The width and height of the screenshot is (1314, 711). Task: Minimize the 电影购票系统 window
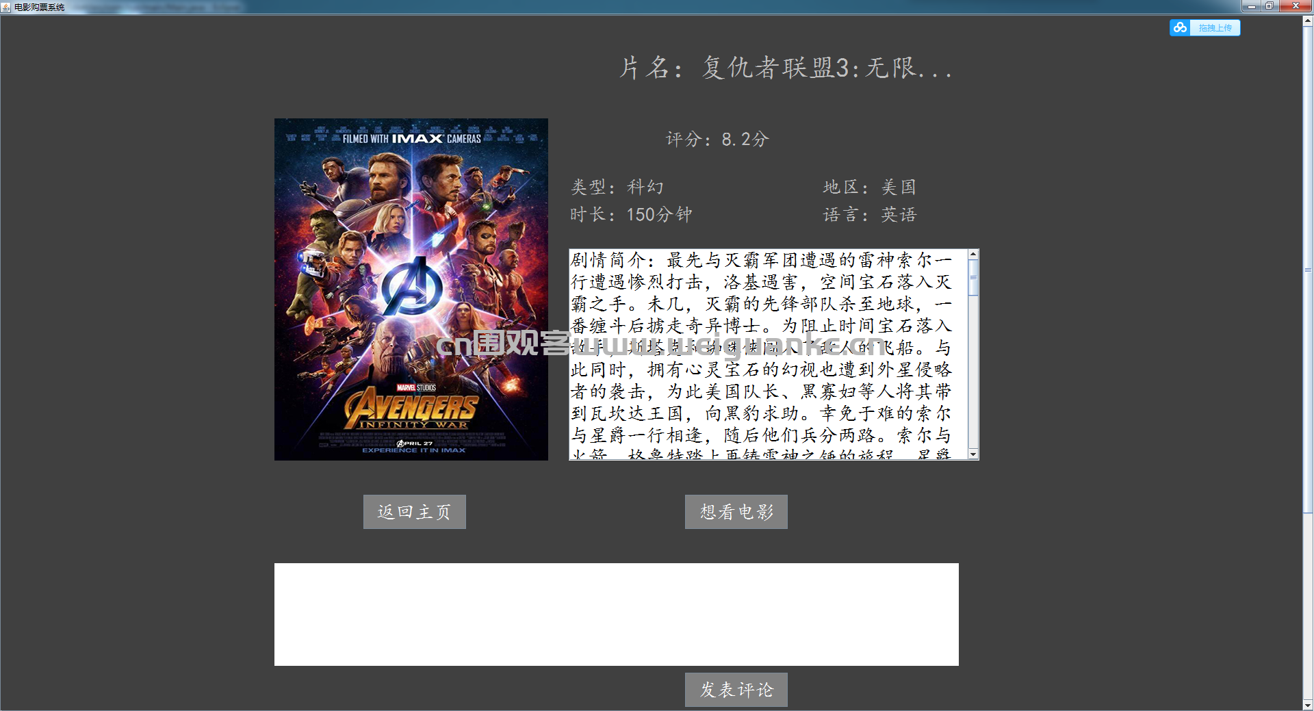(1252, 6)
